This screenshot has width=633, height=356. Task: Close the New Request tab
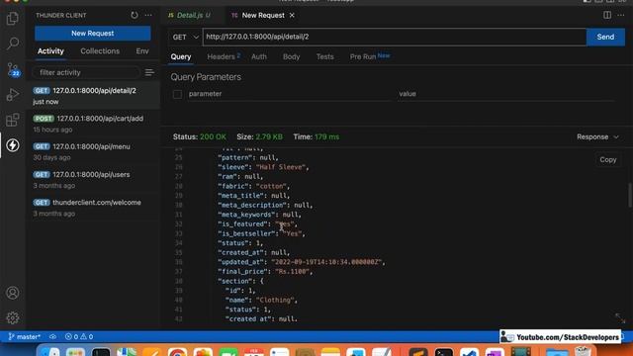point(292,16)
